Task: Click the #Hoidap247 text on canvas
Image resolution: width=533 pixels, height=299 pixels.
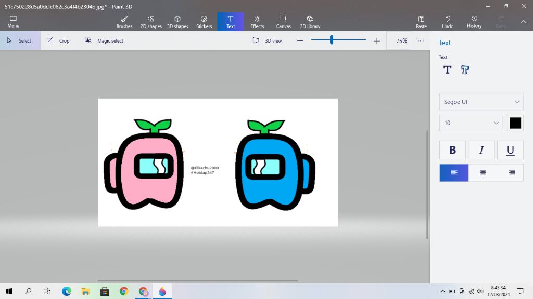Action: [202, 172]
